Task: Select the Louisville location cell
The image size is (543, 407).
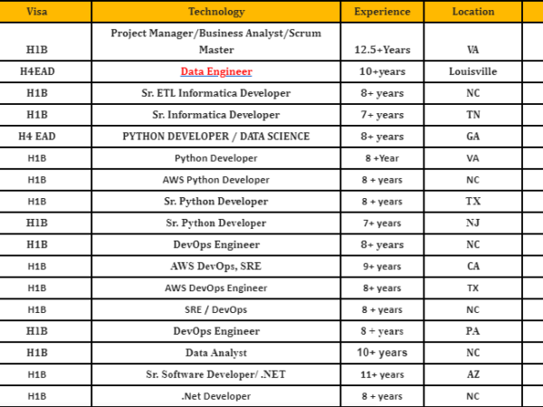Action: coord(472,71)
